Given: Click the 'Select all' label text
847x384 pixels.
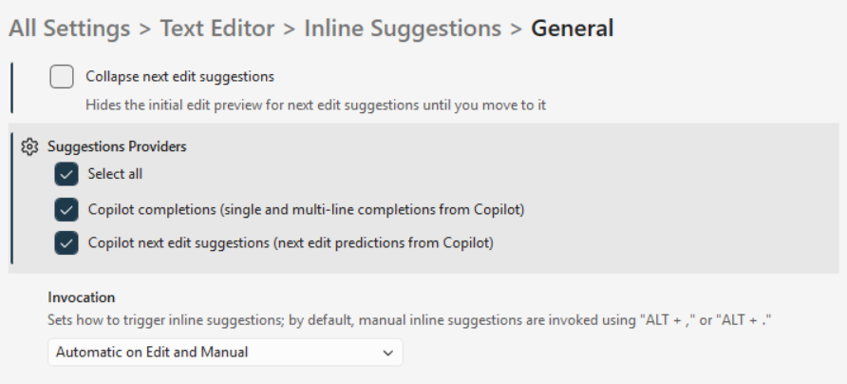Looking at the screenshot, I should [115, 174].
